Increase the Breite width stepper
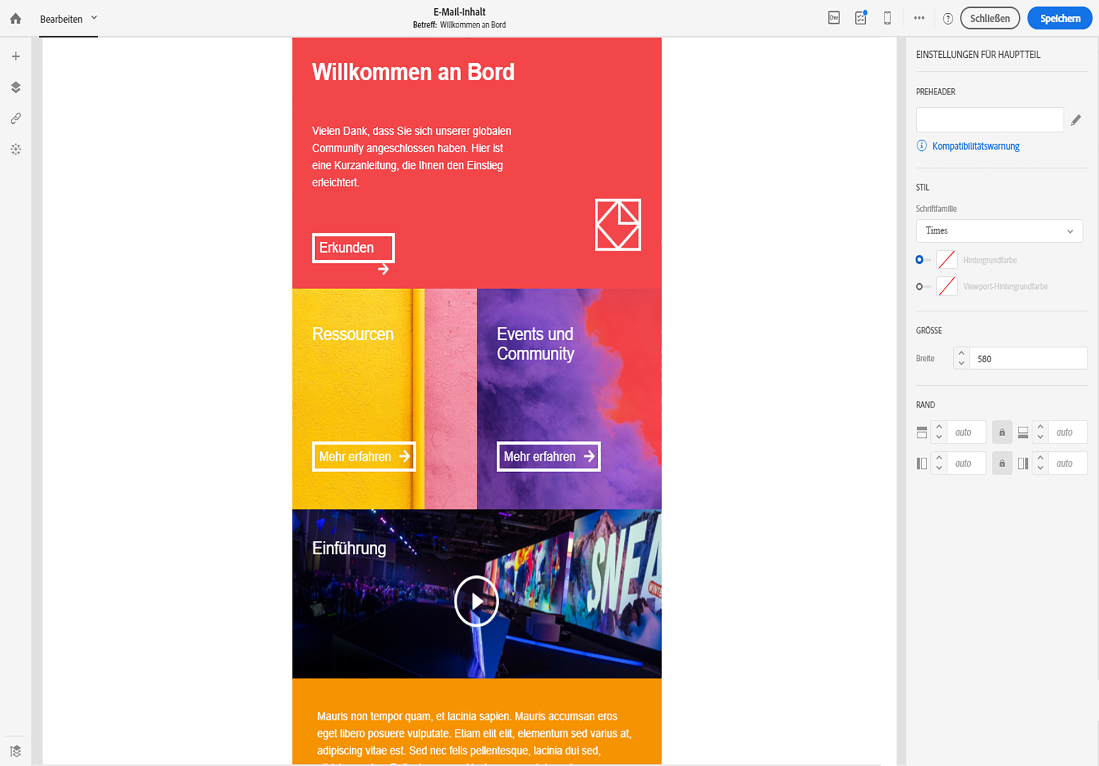Image resolution: width=1099 pixels, height=766 pixels. tap(960, 353)
